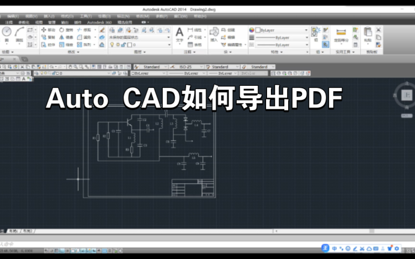Choose the Mirror (镜像) tool
The width and height of the screenshot is (415, 259).
66,37
